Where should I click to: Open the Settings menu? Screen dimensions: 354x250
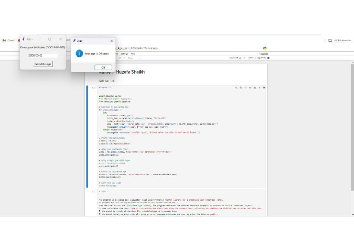pos(124,53)
